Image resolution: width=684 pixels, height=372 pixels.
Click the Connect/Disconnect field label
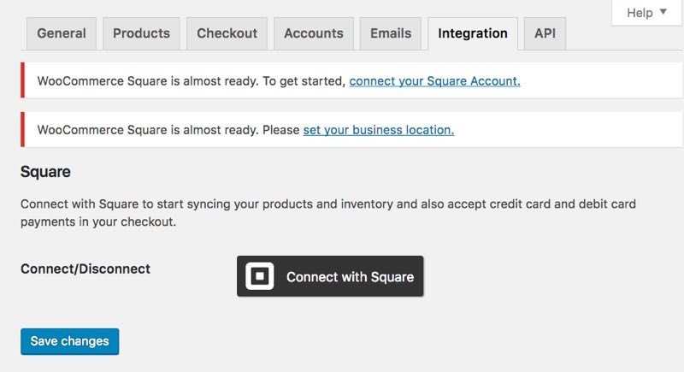(85, 269)
